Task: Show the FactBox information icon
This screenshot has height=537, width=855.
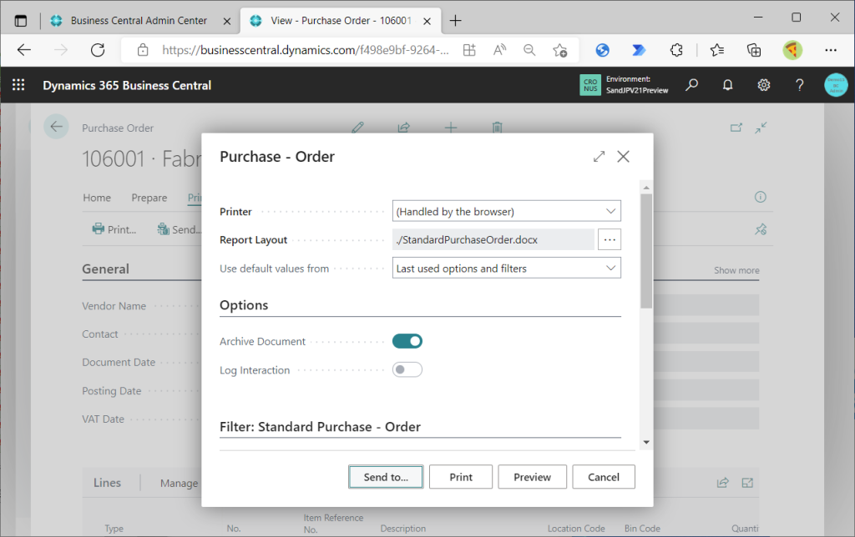Action: coord(760,197)
